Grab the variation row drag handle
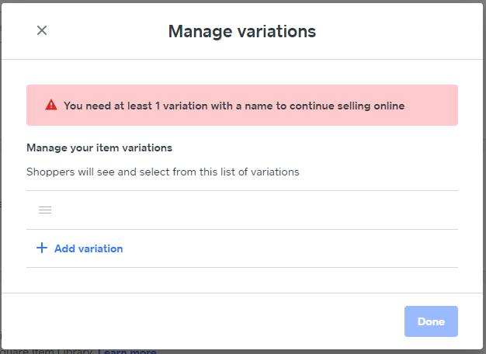 45,210
